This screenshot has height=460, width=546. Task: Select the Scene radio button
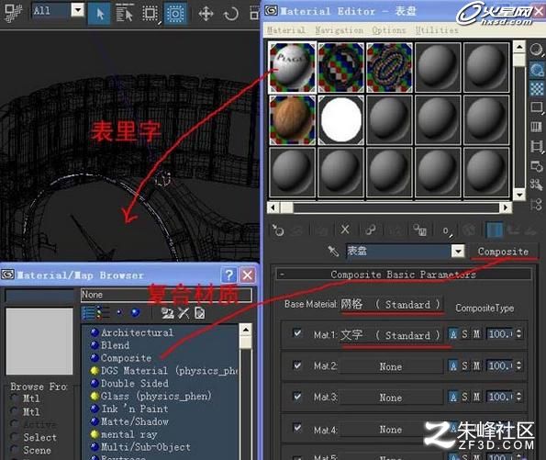pyautogui.click(x=15, y=450)
